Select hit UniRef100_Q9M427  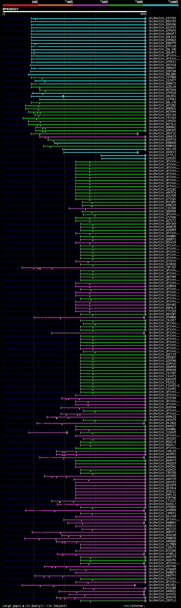point(162,68)
